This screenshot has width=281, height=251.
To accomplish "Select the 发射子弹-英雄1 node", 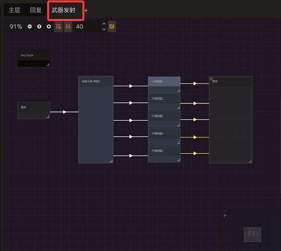I will [x=96, y=119].
